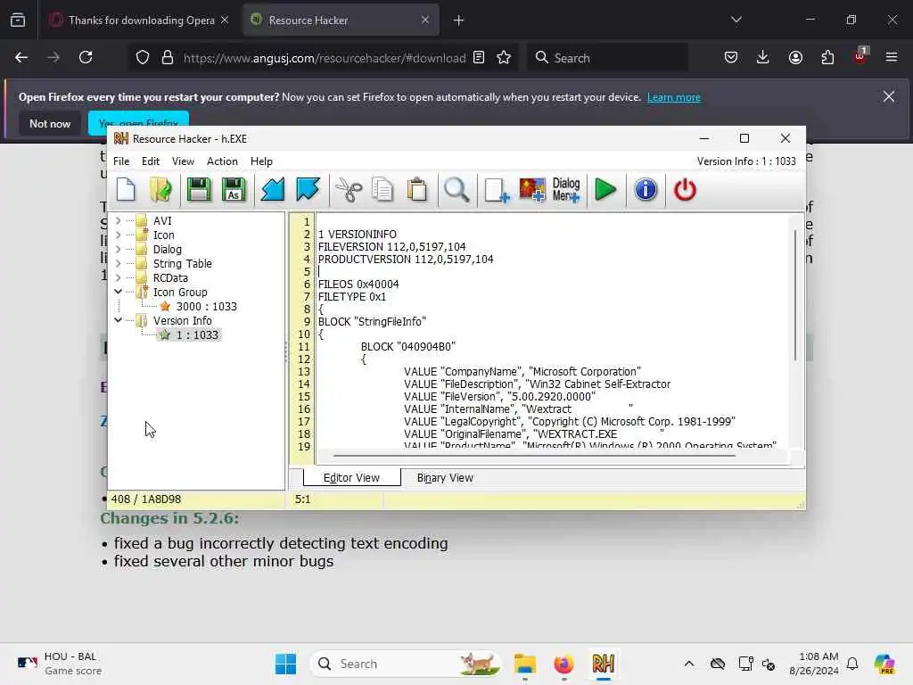Viewport: 913px width, 685px height.
Task: Switch to the Binary View tab
Action: 445,478
